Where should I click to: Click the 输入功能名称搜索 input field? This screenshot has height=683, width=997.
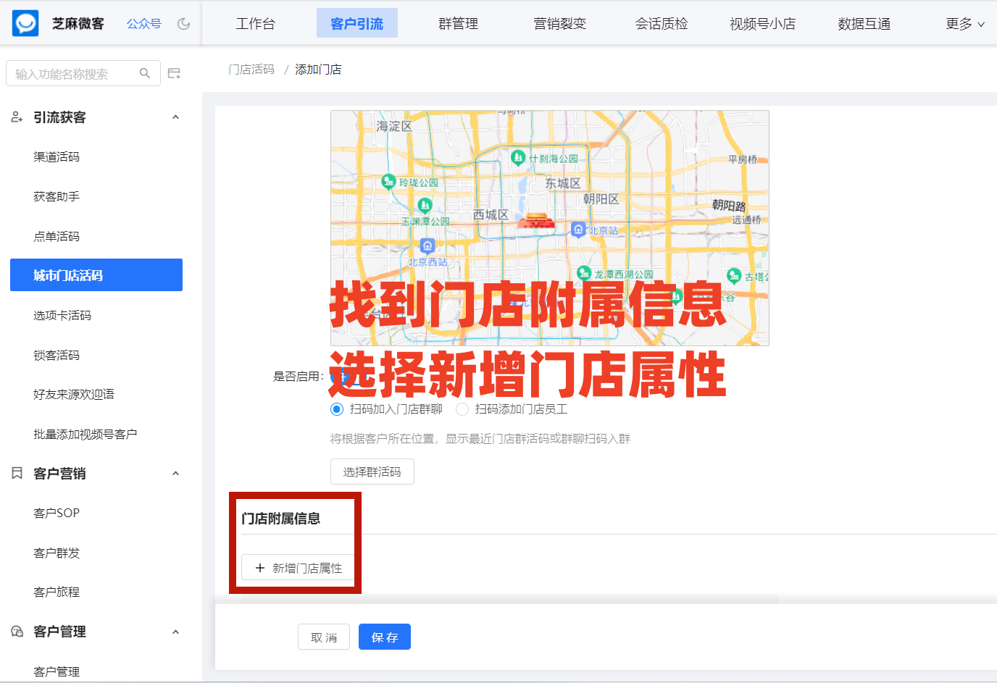tap(83, 73)
